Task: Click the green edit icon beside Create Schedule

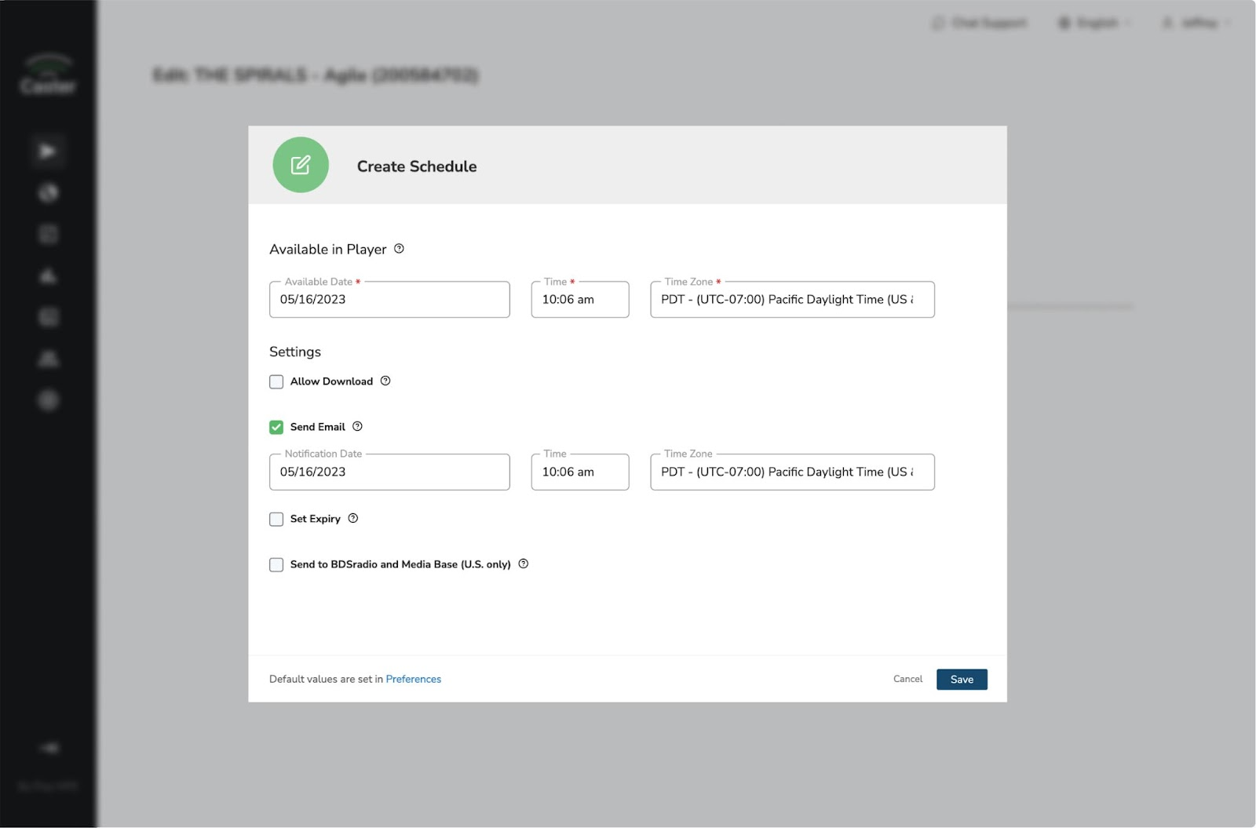Action: click(x=301, y=165)
